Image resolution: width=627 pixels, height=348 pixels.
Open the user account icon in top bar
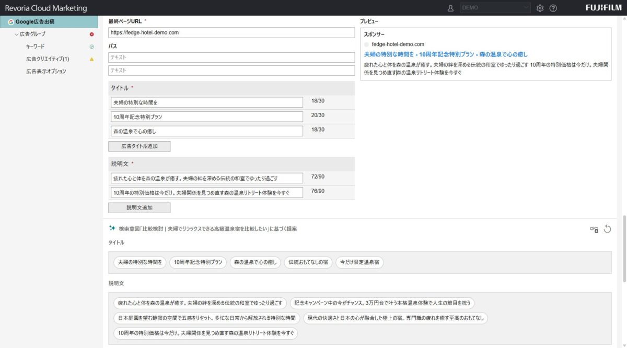(450, 8)
